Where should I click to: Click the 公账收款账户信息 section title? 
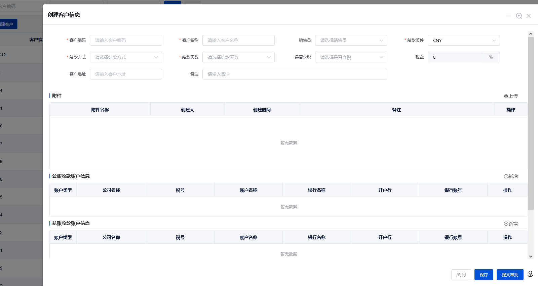click(x=71, y=176)
